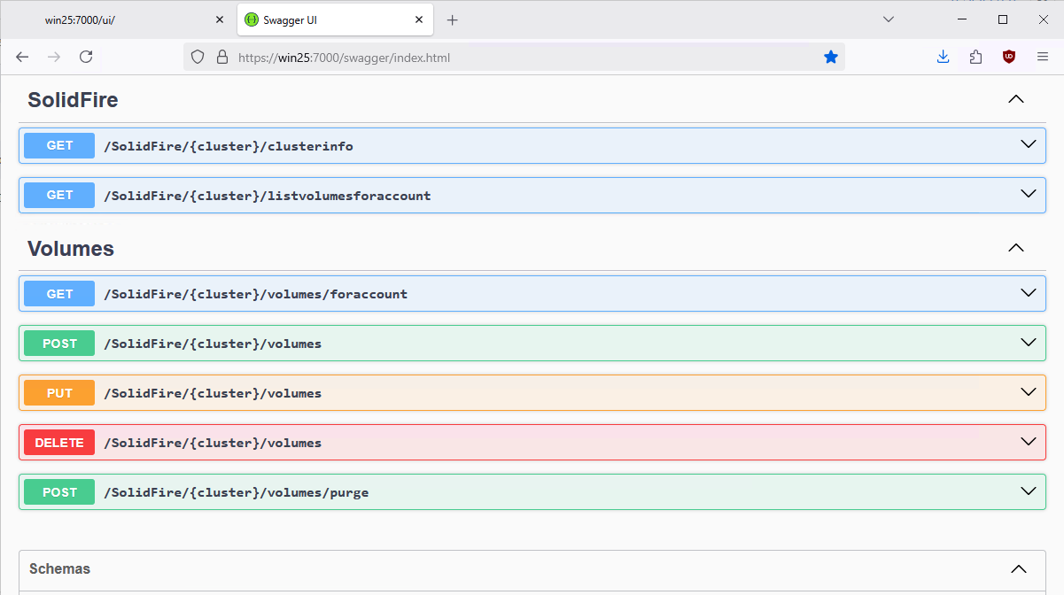Expand the listvolumesforaccount endpoint chevron
The height and width of the screenshot is (595, 1064).
coord(1028,194)
